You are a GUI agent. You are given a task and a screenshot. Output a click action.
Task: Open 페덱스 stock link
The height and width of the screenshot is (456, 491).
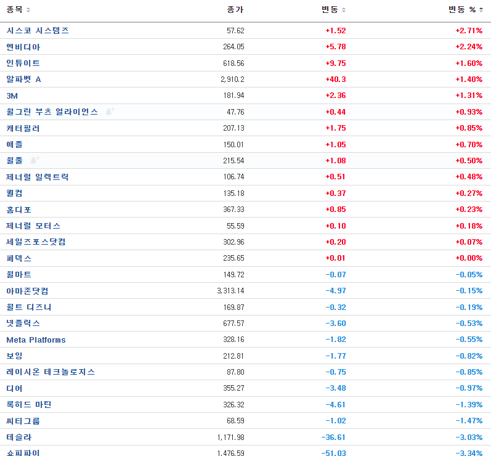coord(18,258)
